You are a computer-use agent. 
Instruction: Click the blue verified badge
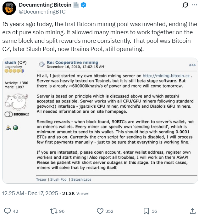[x=84, y=5]
